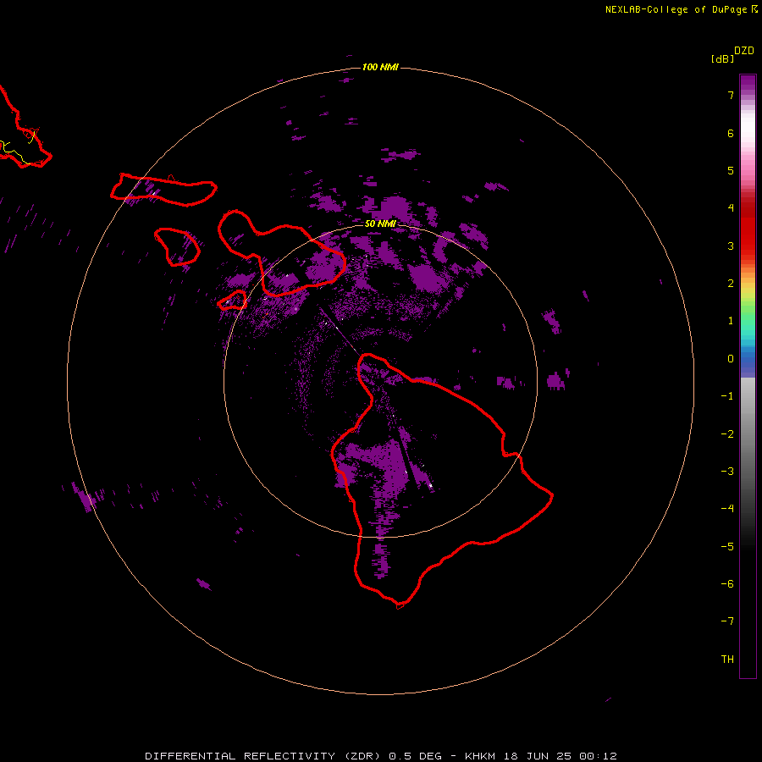Click the 7 value on color scale
This screenshot has width=762, height=762.
coord(731,95)
